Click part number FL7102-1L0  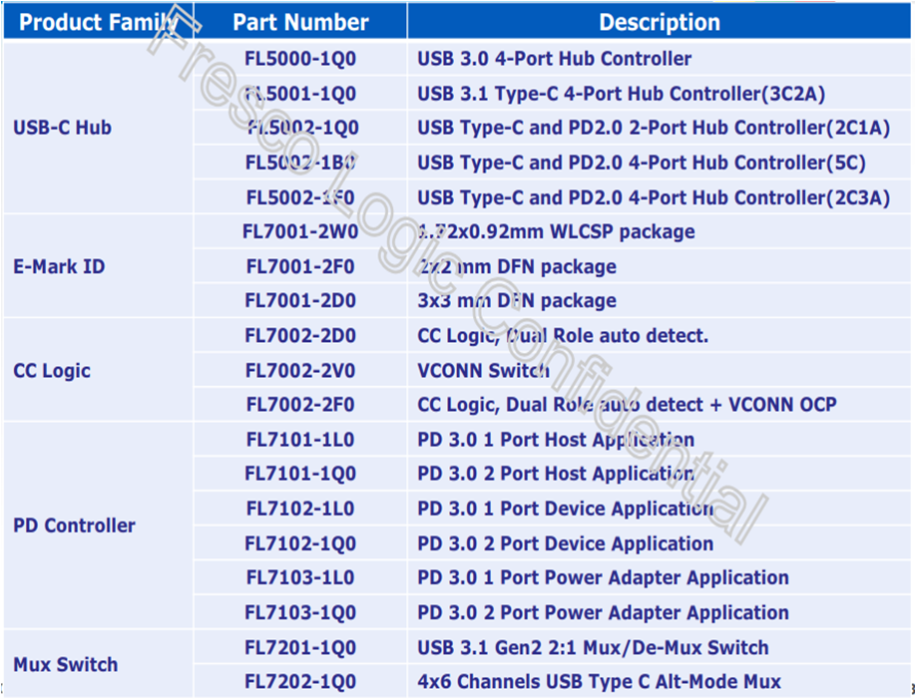click(300, 509)
